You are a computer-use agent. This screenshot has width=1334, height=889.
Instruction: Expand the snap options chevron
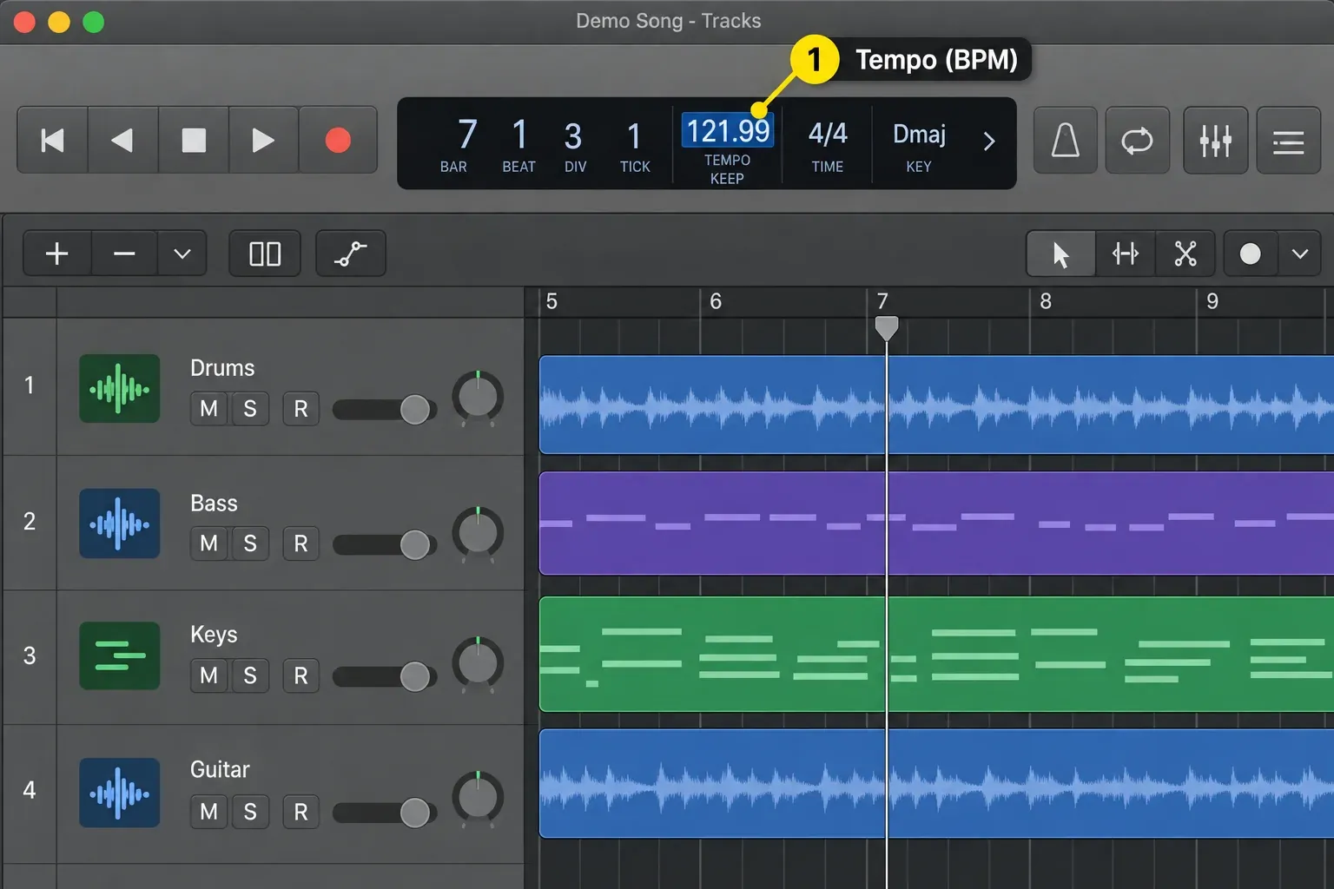pos(1300,254)
